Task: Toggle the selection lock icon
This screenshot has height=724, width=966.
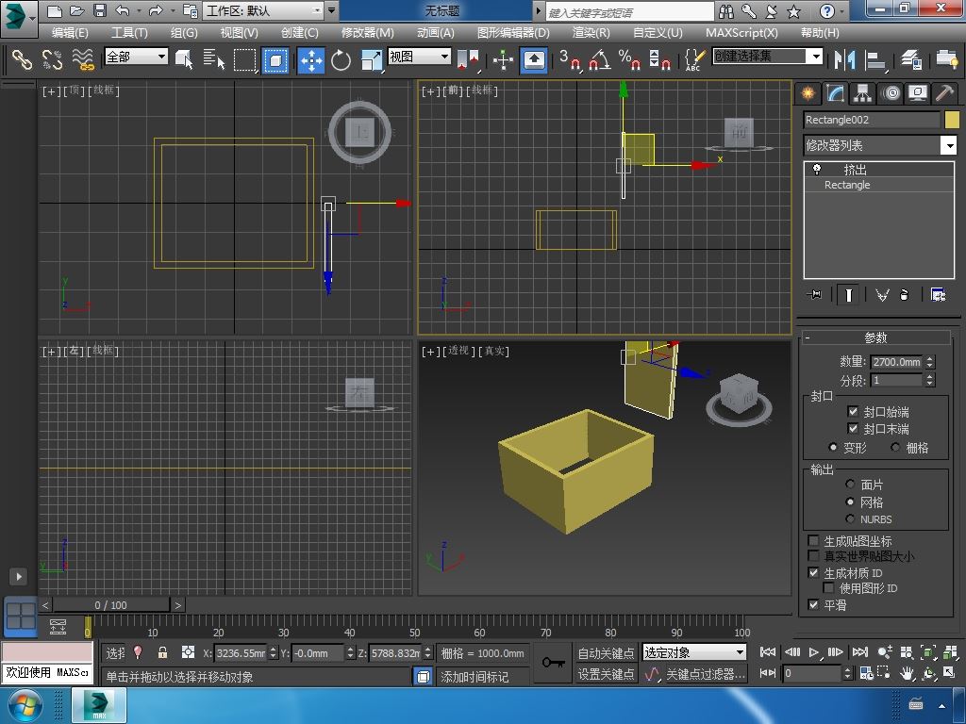Action: point(162,652)
